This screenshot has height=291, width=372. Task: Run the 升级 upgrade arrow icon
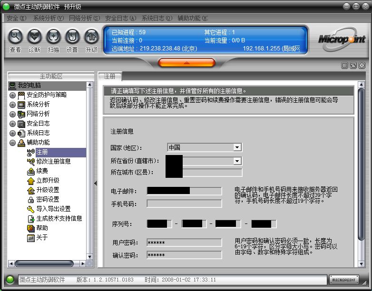point(91,37)
